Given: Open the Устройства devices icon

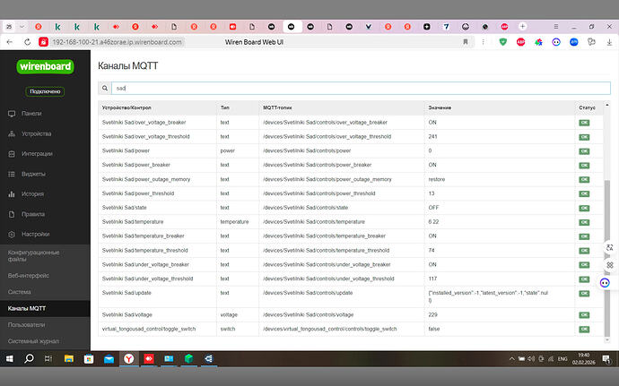Looking at the screenshot, I should pyautogui.click(x=12, y=133).
